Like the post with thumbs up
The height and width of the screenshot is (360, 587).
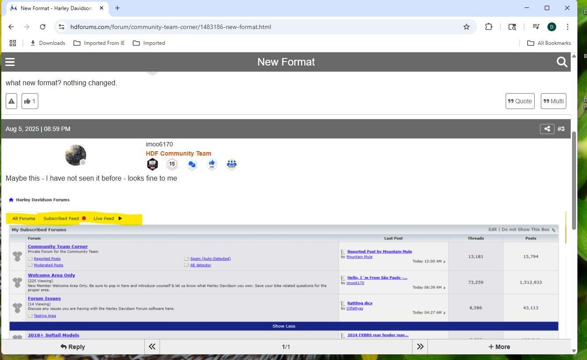coord(30,101)
